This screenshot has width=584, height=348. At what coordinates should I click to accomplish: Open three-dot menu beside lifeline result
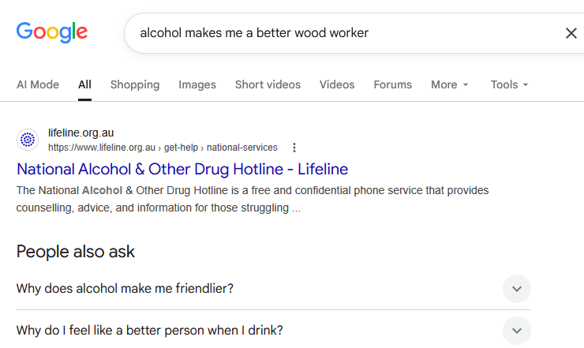(294, 148)
